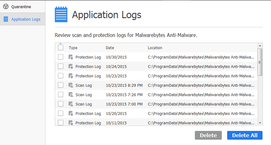Select the 7:00 PM Scan Log checkbox
Viewport: 271px width, 145px height.
[61, 104]
